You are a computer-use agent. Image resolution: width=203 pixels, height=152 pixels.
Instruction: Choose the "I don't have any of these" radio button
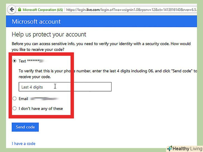pyautogui.click(x=14, y=109)
